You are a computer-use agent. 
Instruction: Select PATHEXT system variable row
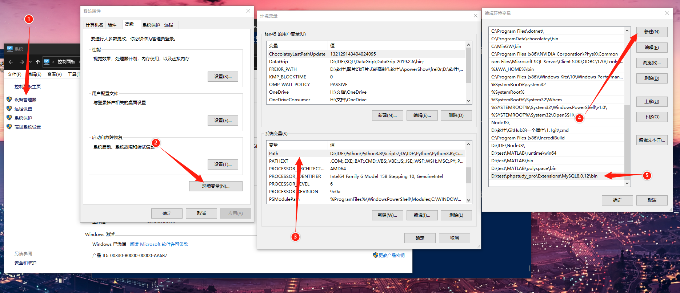point(366,161)
